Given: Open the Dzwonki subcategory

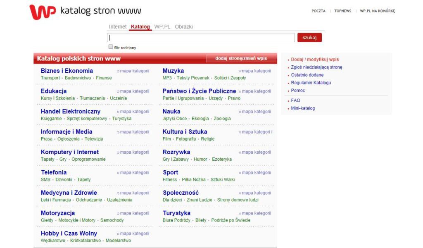Looking at the screenshot, I should pos(64,179).
